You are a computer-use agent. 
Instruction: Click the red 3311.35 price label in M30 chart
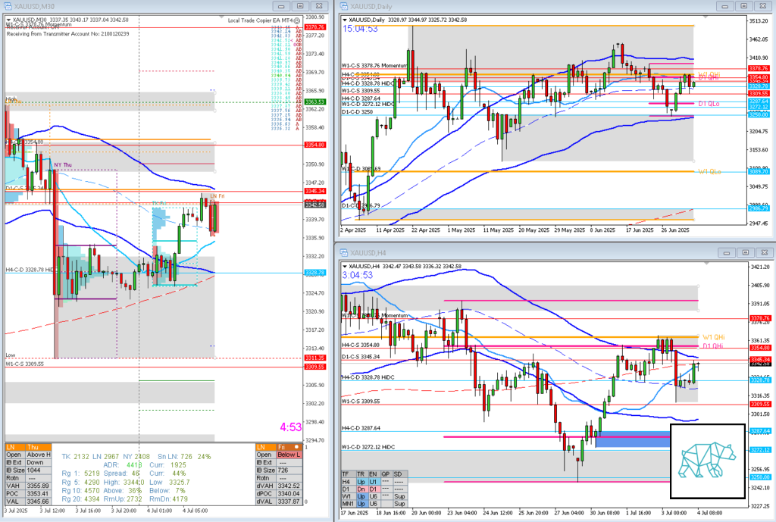pos(314,358)
